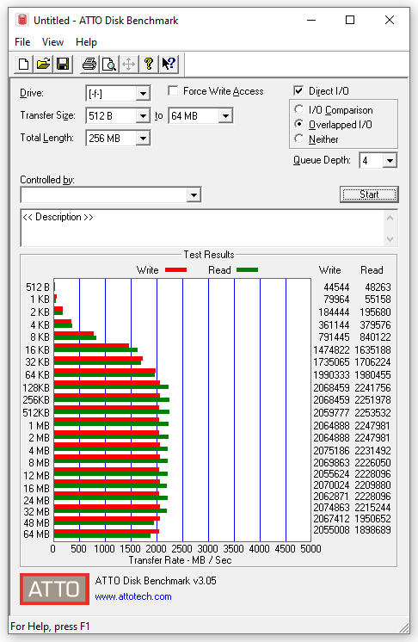Viewport: 418px width, 642px height.
Task: Open the View menu
Action: tap(52, 42)
